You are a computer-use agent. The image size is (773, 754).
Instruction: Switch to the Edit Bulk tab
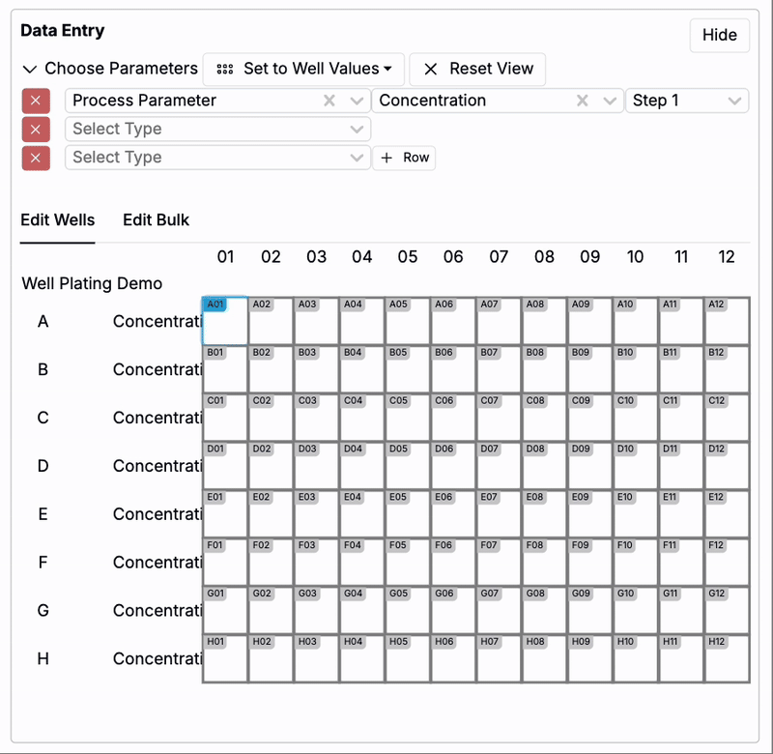(156, 219)
